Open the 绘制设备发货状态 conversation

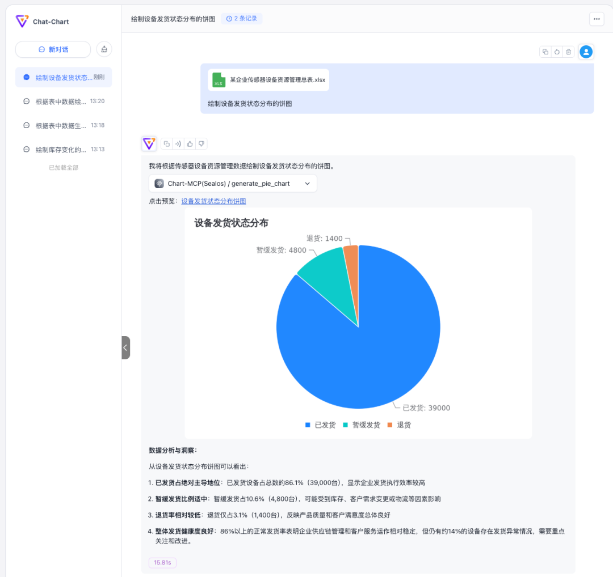pyautogui.click(x=64, y=77)
